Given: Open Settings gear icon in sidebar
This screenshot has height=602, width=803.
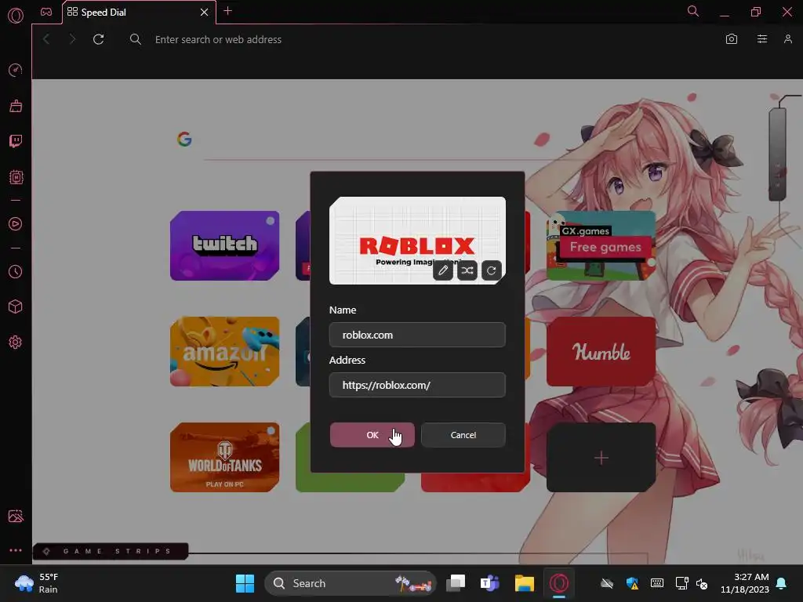Looking at the screenshot, I should tap(16, 342).
